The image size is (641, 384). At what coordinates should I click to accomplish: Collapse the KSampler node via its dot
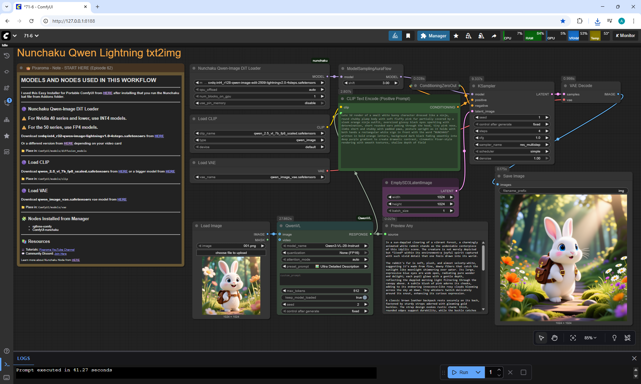(x=473, y=86)
